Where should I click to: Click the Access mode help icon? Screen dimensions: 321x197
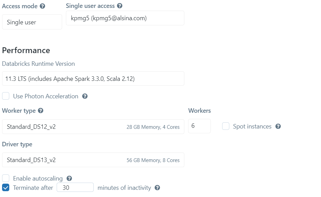(43, 7)
